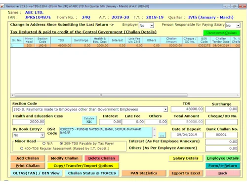
Task: Click the Challan Amount column header
Action: click(171, 40)
